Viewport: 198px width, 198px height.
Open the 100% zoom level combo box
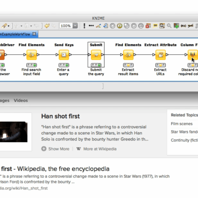pyautogui.click(x=75, y=26)
